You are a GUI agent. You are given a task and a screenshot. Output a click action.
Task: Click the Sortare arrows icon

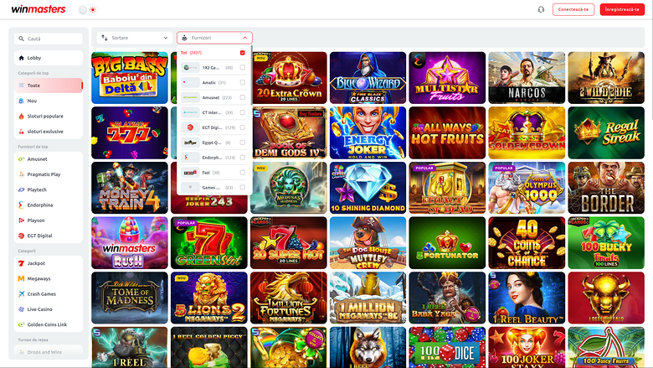(105, 38)
